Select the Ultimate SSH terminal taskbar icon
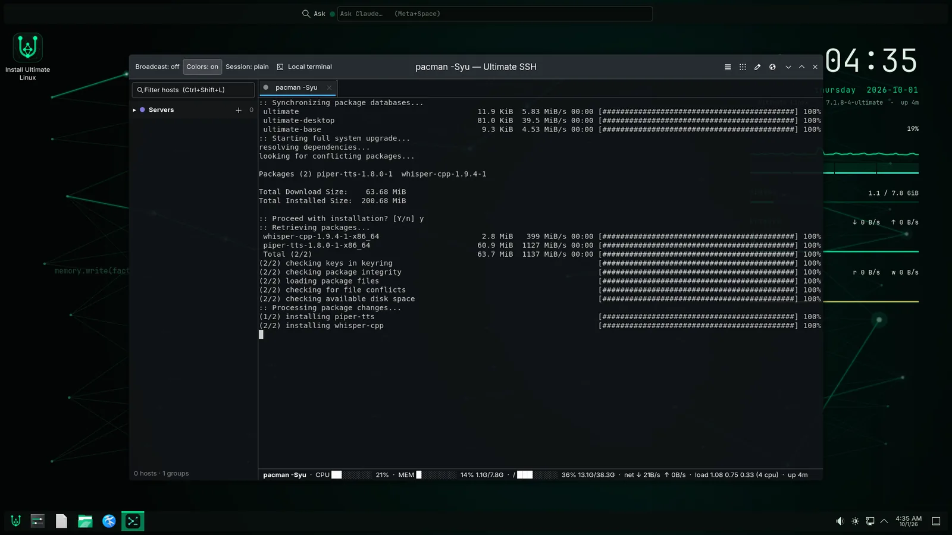952x535 pixels. tap(133, 521)
